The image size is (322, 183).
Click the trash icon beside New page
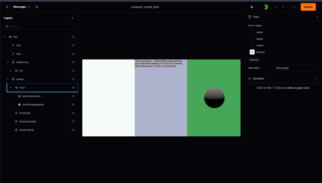pyautogui.click(x=37, y=7)
